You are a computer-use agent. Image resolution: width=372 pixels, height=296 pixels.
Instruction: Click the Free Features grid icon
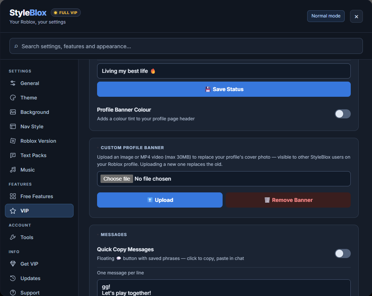13,196
